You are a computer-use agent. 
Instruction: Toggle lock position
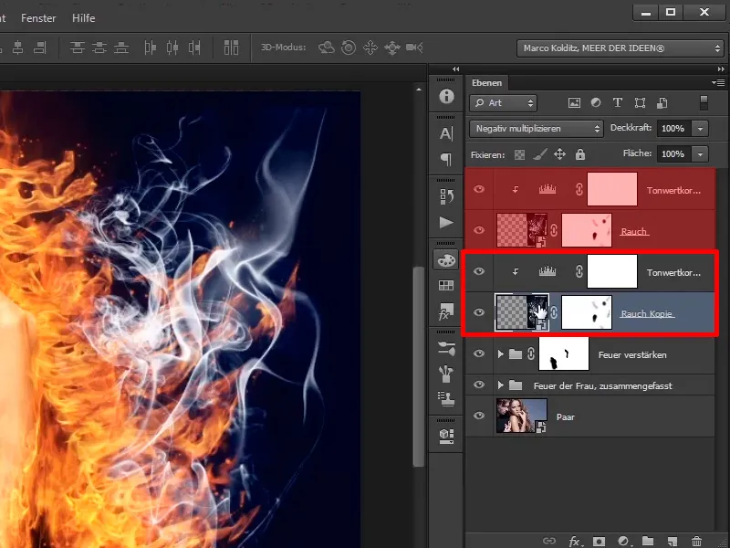pyautogui.click(x=559, y=154)
